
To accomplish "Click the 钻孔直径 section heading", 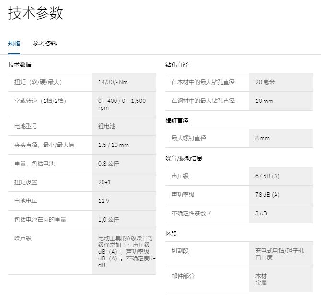I will click(x=177, y=64).
